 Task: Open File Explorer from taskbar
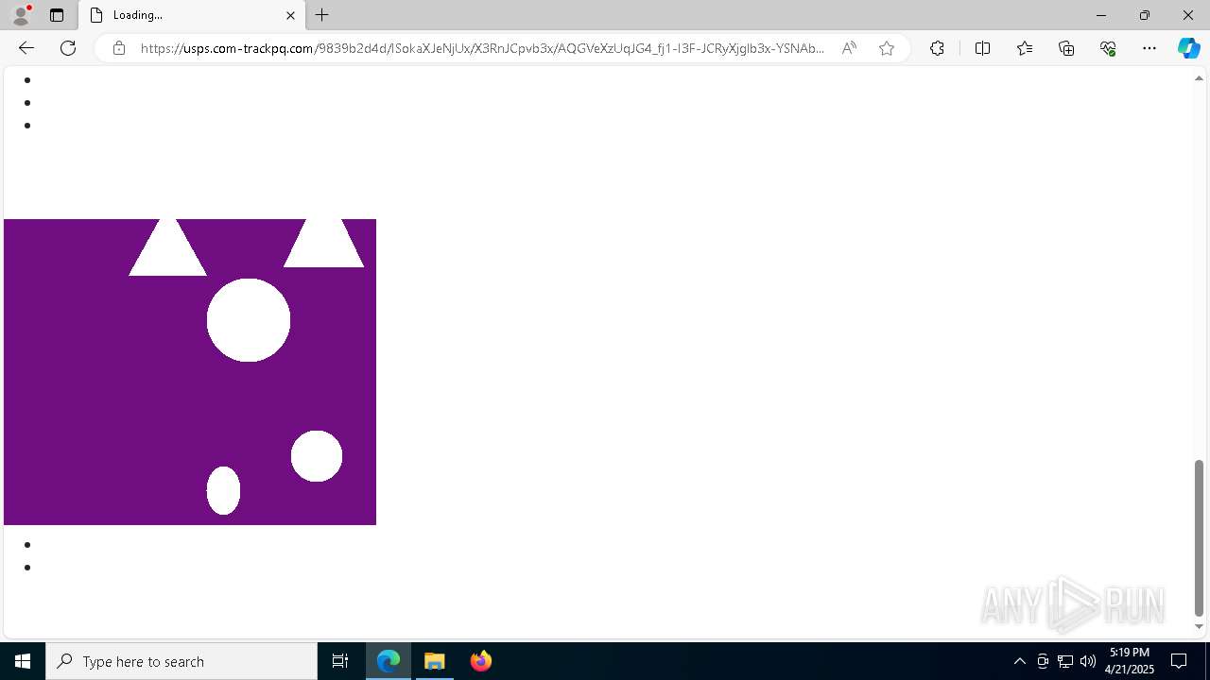435,661
